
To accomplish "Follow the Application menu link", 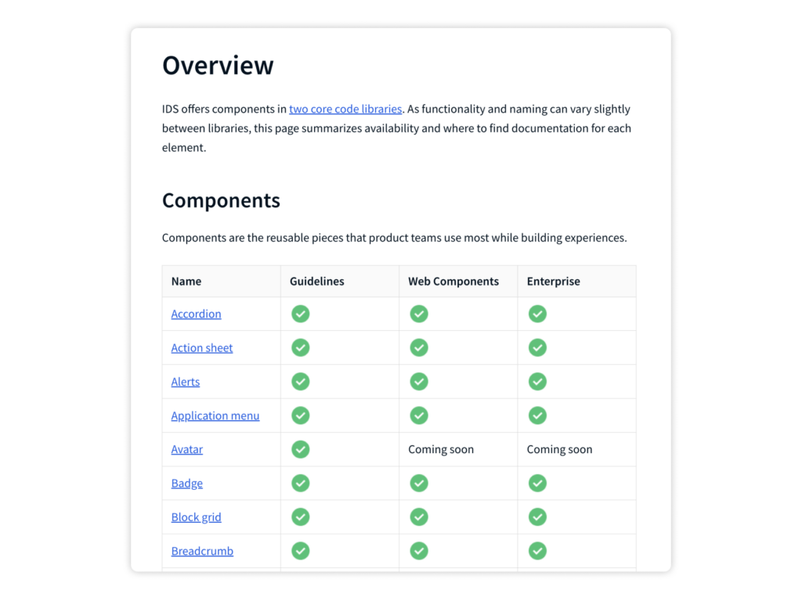I will (215, 416).
